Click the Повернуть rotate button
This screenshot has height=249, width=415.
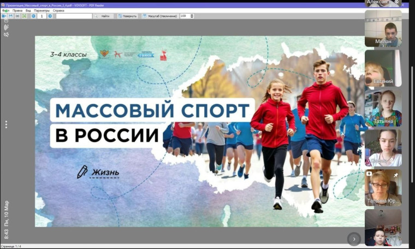coord(128,16)
